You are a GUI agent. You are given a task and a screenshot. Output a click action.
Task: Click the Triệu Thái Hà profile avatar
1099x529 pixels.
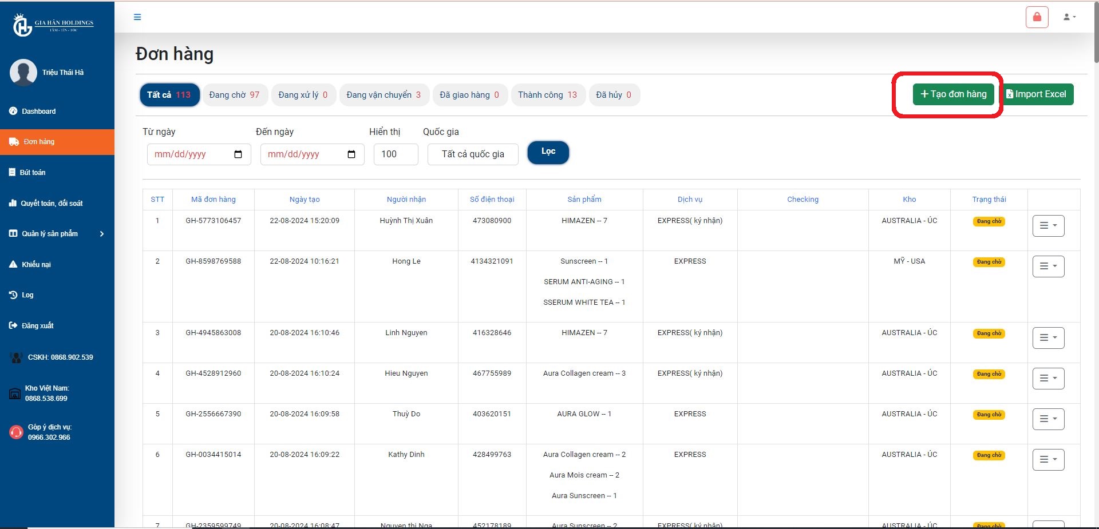(23, 73)
